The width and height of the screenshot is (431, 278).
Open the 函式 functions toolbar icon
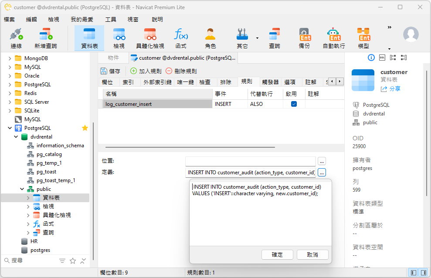[181, 38]
